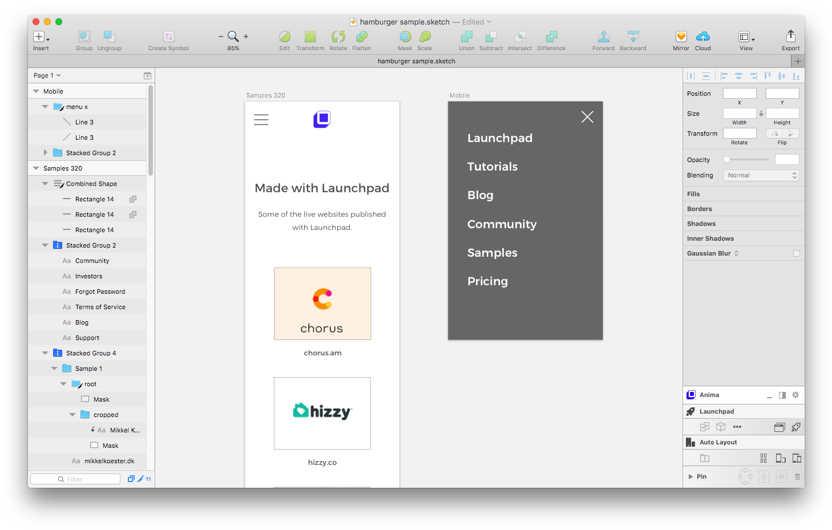Click the align bottom edges icon
This screenshot has height=530, width=832.
[x=796, y=76]
